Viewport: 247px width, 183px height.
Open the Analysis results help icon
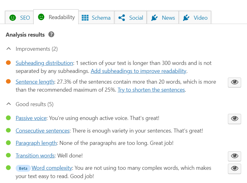(x=51, y=34)
